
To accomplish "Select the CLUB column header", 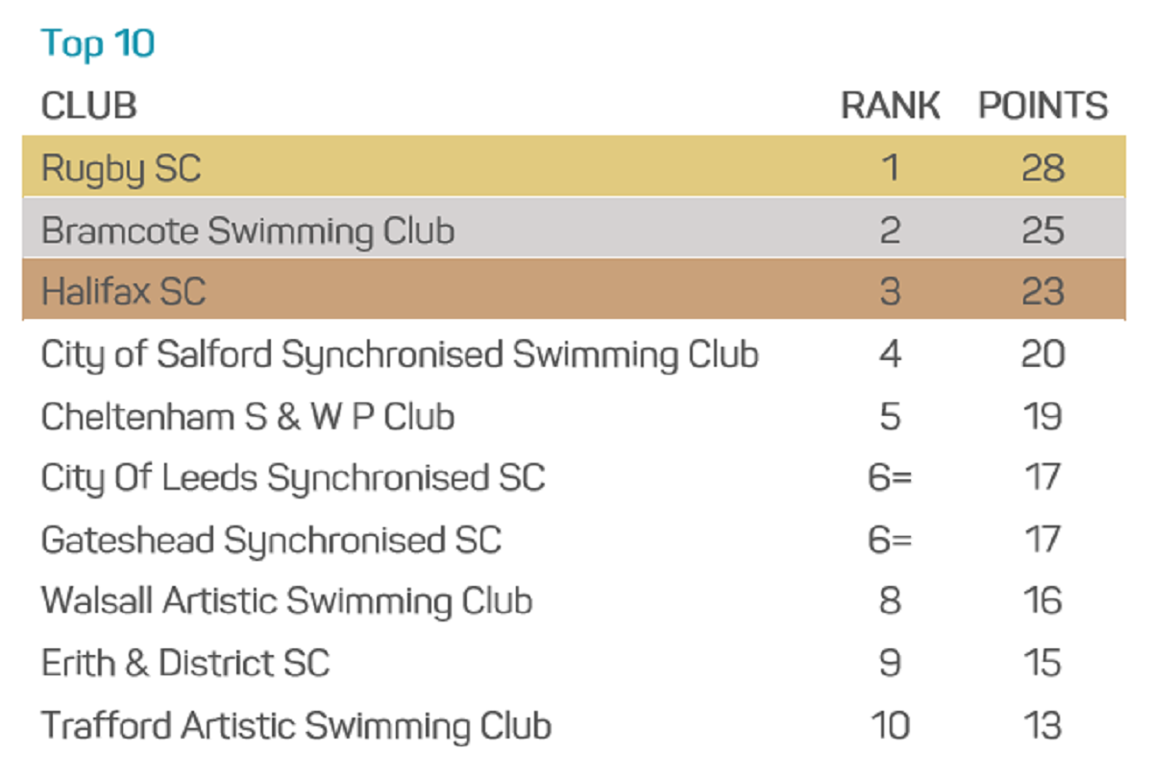I will 88,106.
